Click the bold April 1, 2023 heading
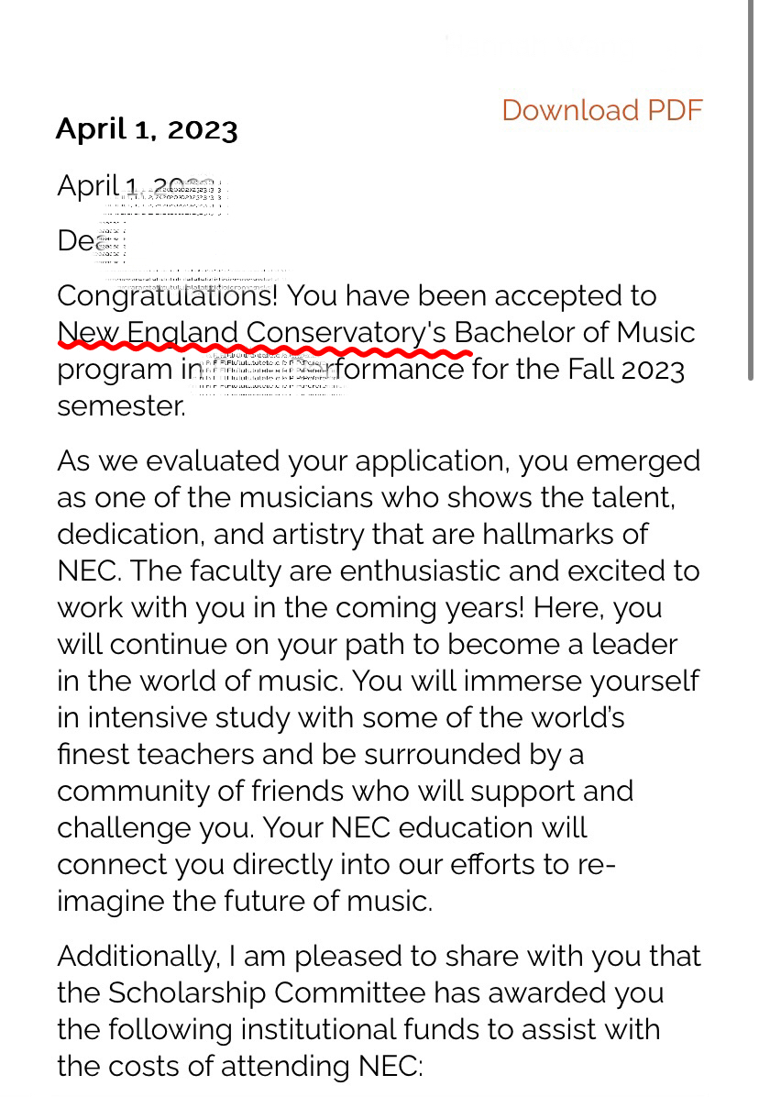Image resolution: width=759 pixels, height=1097 pixels. pyautogui.click(x=147, y=129)
